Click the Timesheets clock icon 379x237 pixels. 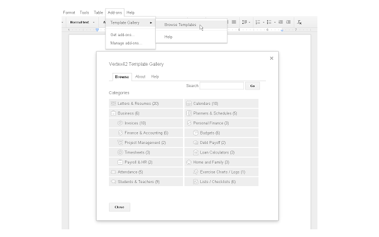120,152
